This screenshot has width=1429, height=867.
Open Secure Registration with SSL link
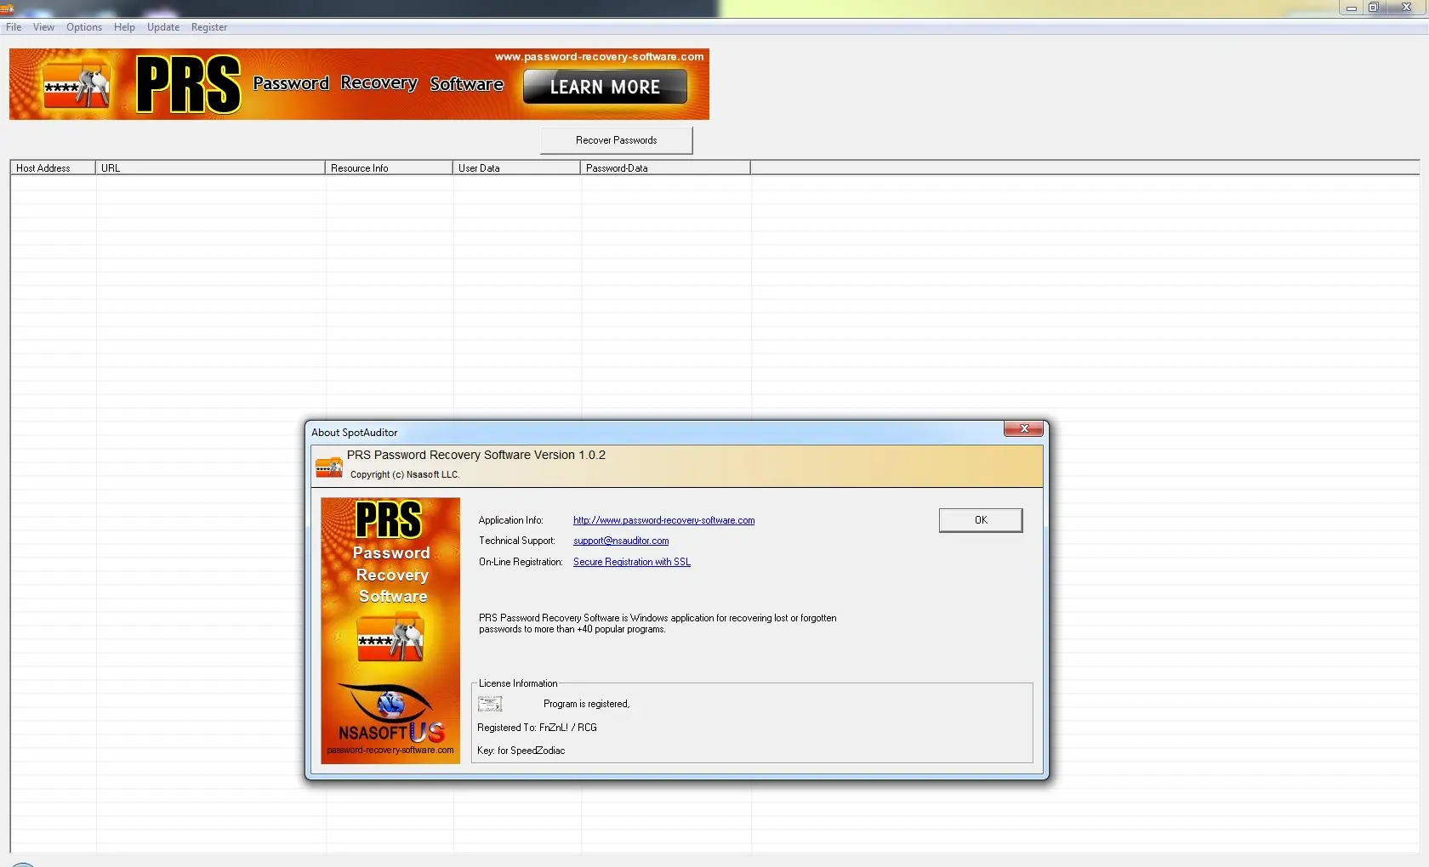tap(632, 562)
